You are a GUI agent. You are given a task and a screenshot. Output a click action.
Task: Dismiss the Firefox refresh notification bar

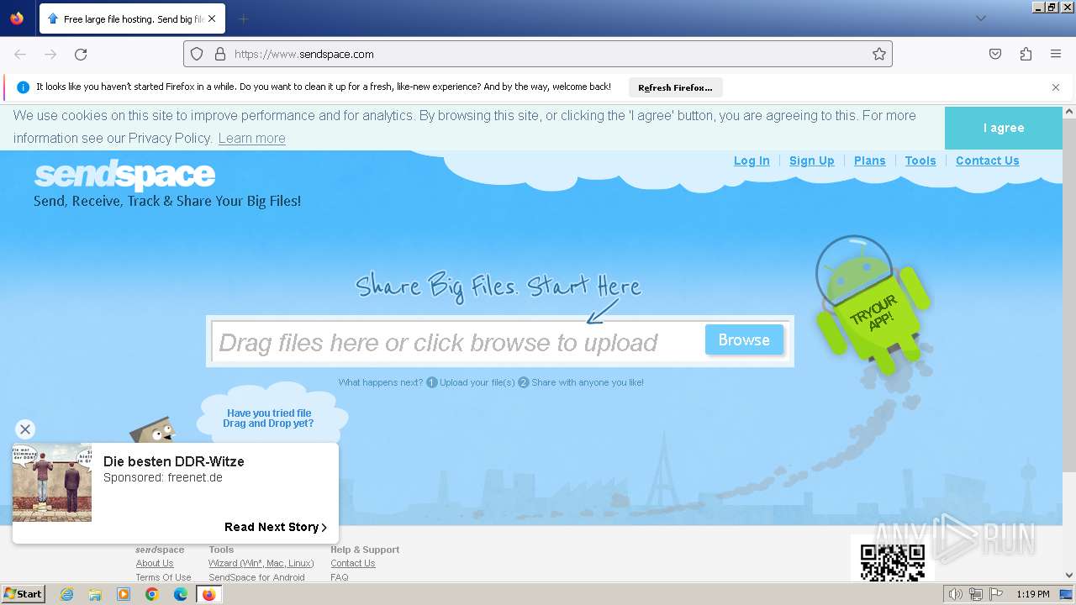pos(1056,87)
